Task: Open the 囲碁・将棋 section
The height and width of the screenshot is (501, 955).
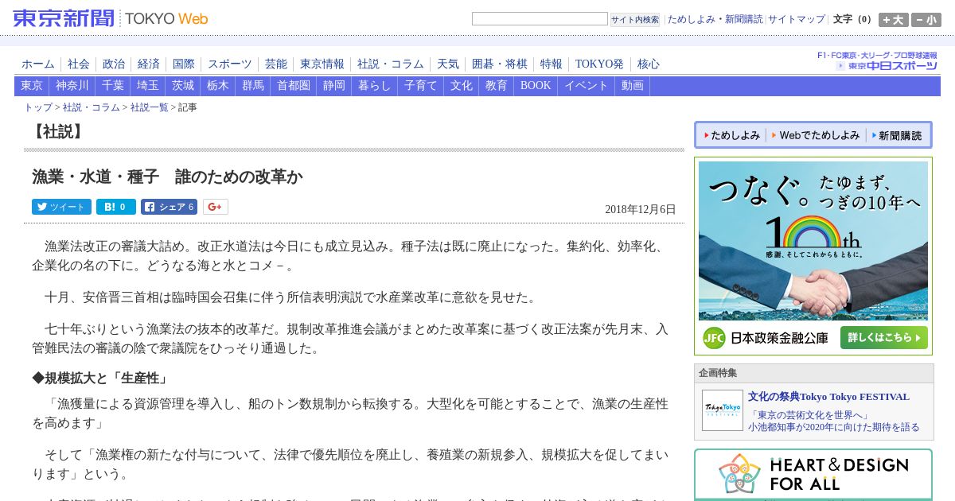Action: pyautogui.click(x=500, y=64)
